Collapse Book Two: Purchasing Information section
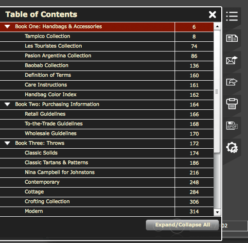Screen dimensions: 248x243 pyautogui.click(x=7, y=104)
